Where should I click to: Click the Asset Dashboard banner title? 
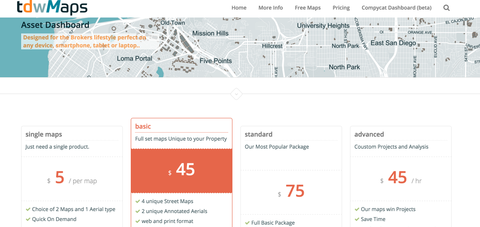click(55, 25)
